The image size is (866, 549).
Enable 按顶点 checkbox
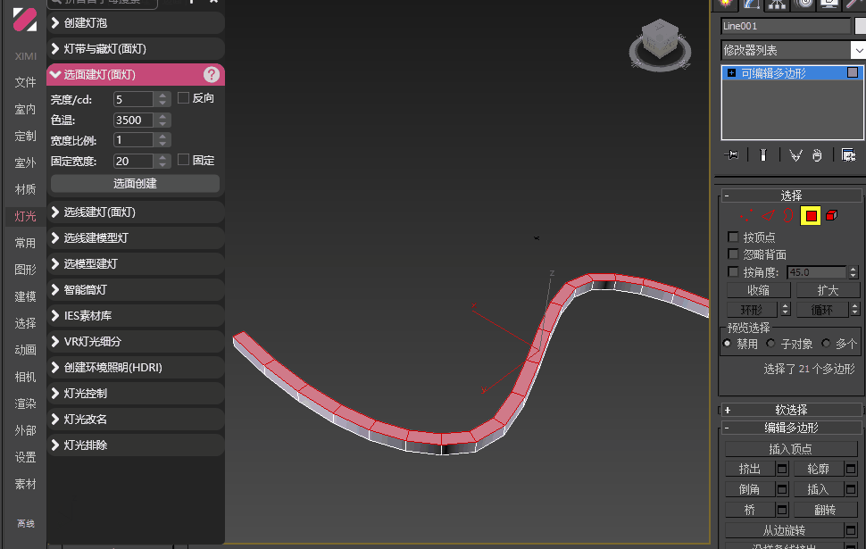733,237
